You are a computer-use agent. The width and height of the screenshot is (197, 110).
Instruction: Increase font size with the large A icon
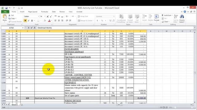tap(48, 16)
